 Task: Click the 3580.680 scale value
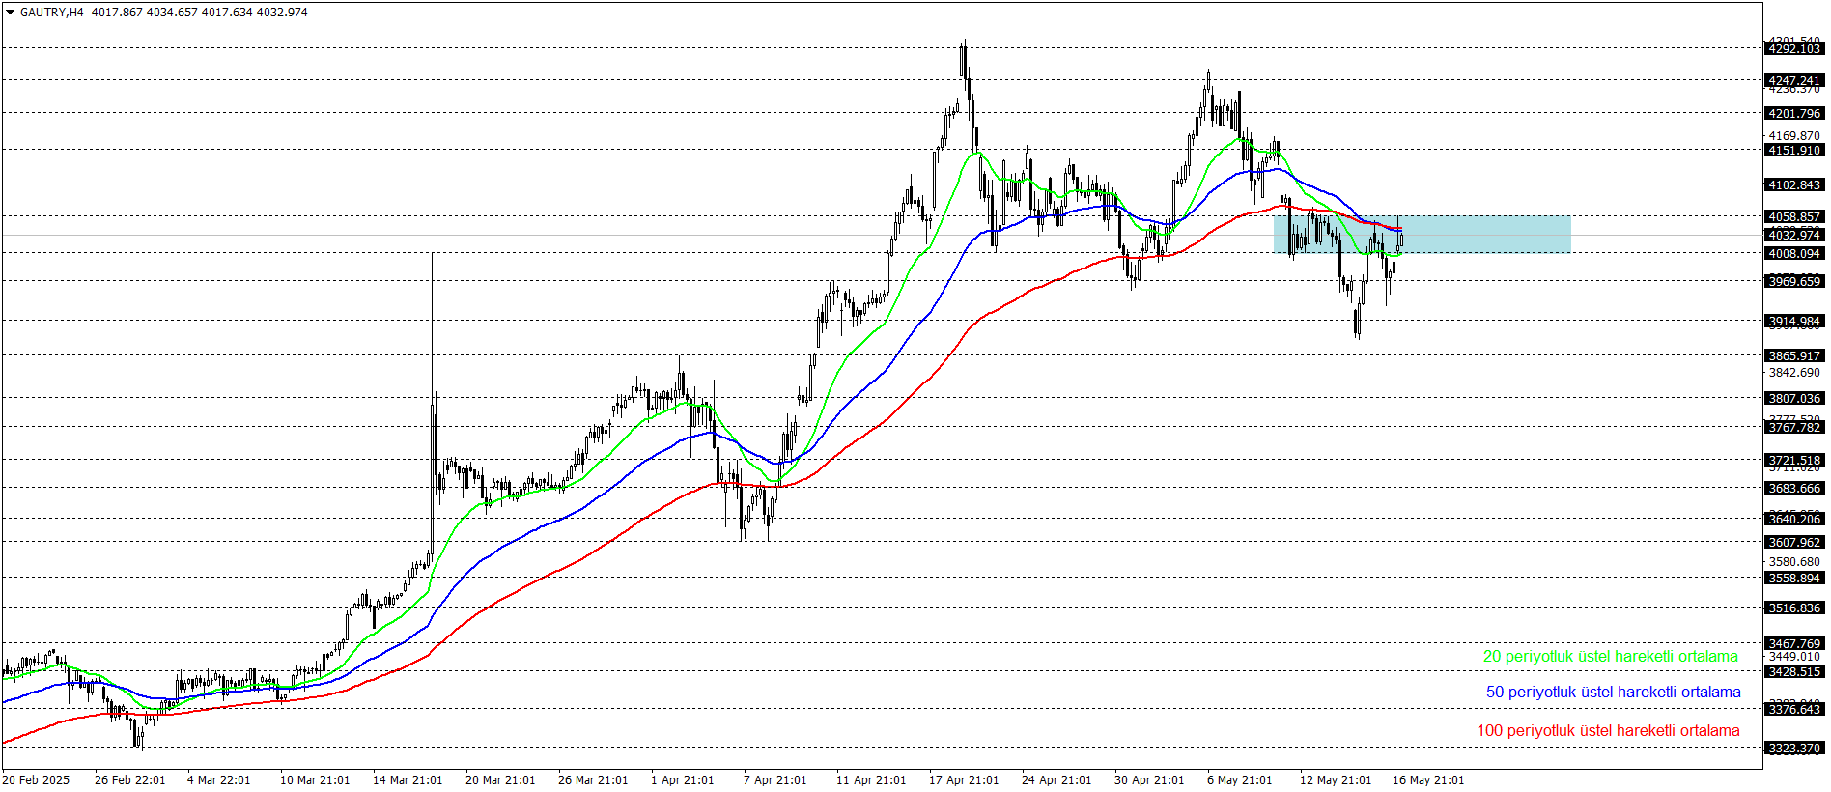tap(1794, 562)
